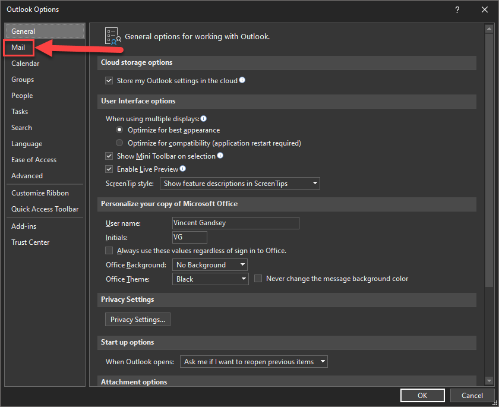
Task: Toggle Enable Live Preview checkbox
Action: [109, 169]
